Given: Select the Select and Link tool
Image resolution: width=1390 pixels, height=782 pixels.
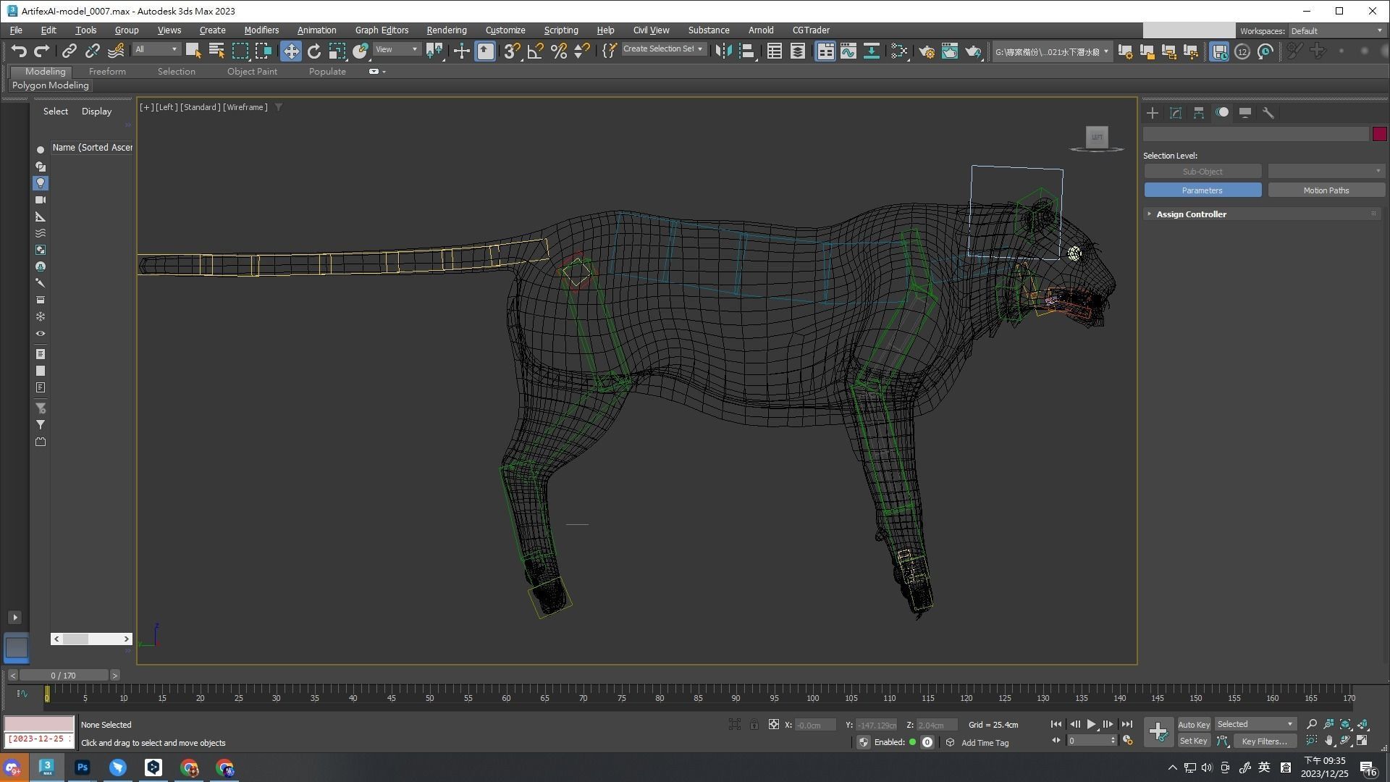Looking at the screenshot, I should click(69, 51).
